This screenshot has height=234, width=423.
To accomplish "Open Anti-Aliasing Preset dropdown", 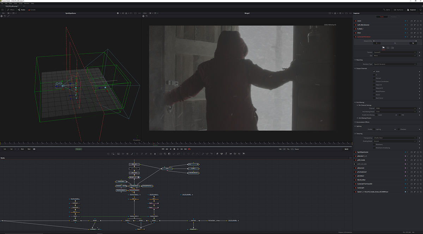I will tap(396, 112).
